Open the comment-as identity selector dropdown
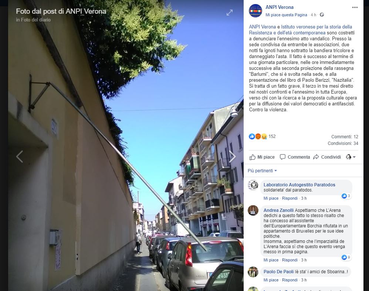This screenshot has height=291, width=369. point(351,157)
